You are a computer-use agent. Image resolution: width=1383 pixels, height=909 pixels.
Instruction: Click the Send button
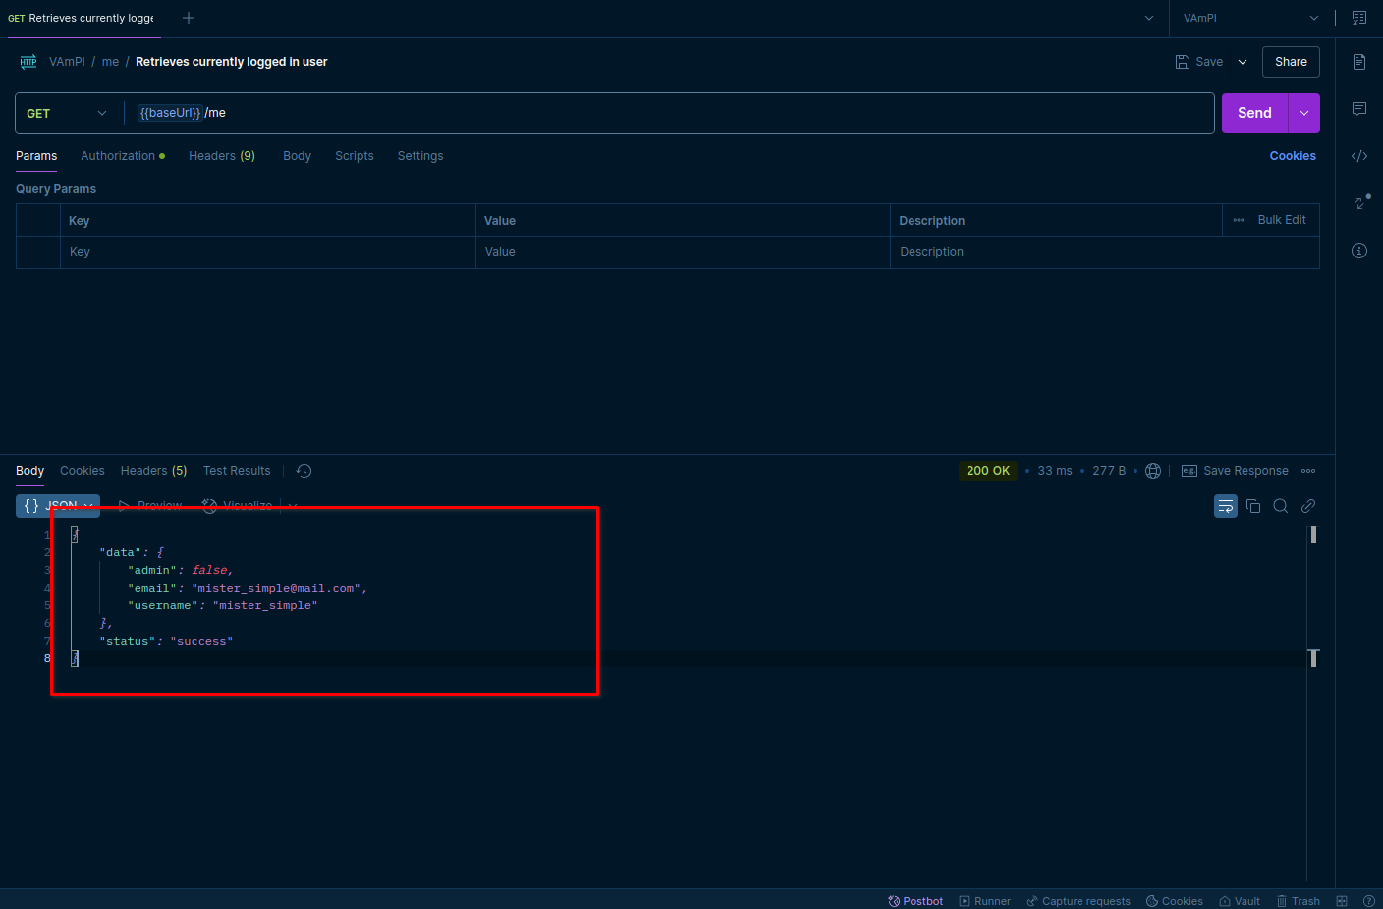(1254, 113)
